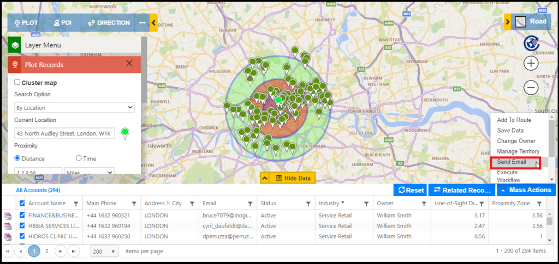Viewport: 559px width, 264px height.
Task: Click the Hide Data button
Action: coord(287,178)
